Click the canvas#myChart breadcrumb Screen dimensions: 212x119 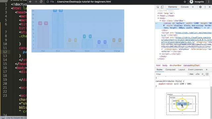click(191, 65)
